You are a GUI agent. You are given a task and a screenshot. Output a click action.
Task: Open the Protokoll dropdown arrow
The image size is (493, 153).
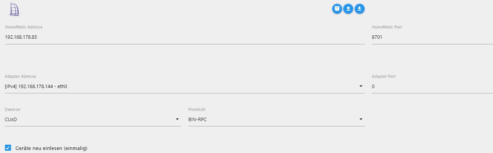point(361,119)
